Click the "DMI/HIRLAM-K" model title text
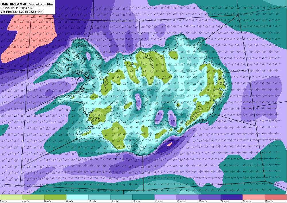Viewport: 287px width, 203px height. (x=13, y=4)
